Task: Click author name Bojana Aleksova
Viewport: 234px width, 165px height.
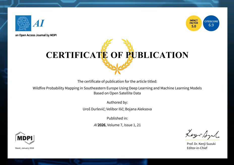Action: pos(141,109)
